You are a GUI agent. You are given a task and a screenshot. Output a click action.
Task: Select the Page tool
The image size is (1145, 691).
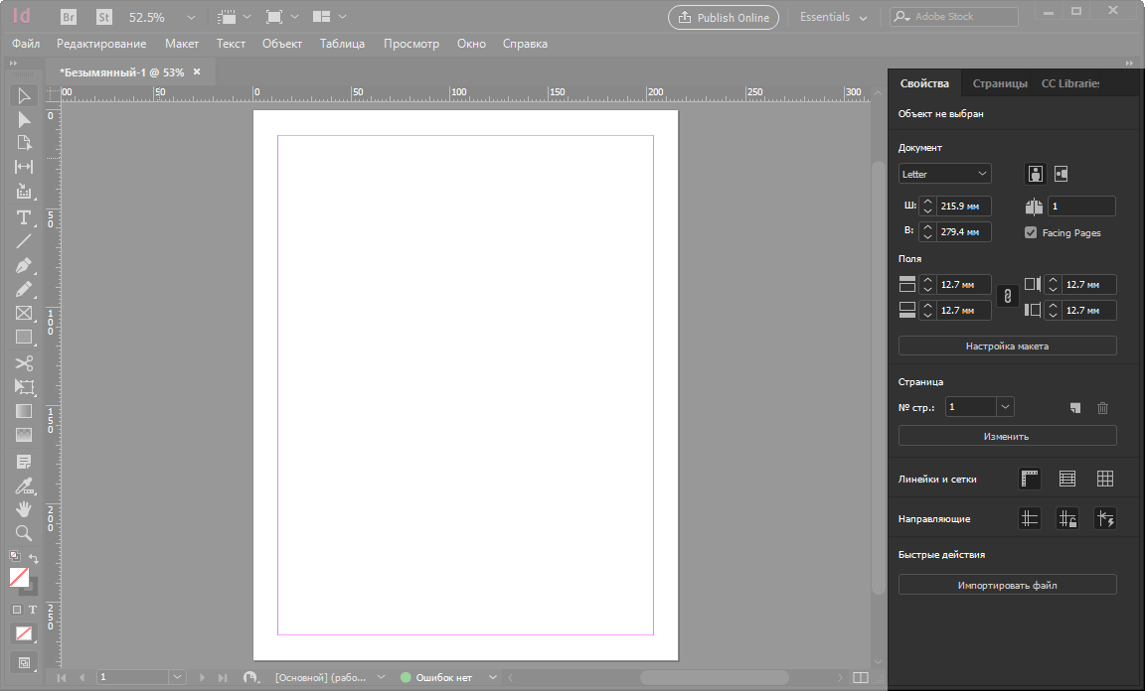point(24,143)
